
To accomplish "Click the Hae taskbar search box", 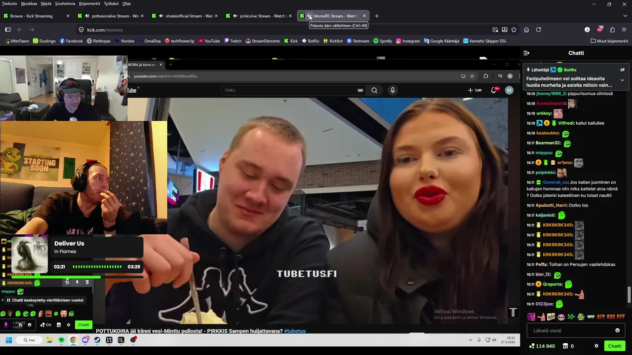I will click(x=29, y=340).
